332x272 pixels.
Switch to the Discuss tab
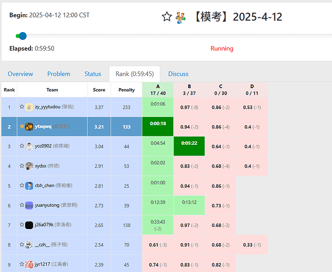(x=178, y=74)
